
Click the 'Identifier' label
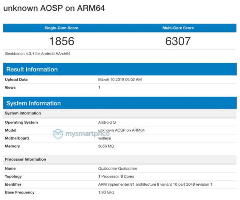tap(13, 184)
